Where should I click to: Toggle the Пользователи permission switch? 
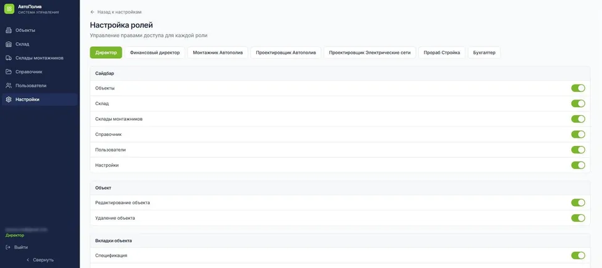[x=578, y=150]
